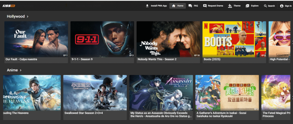293x124 pixels.
Task: Click the Explore collection icon
Action: 247,6
